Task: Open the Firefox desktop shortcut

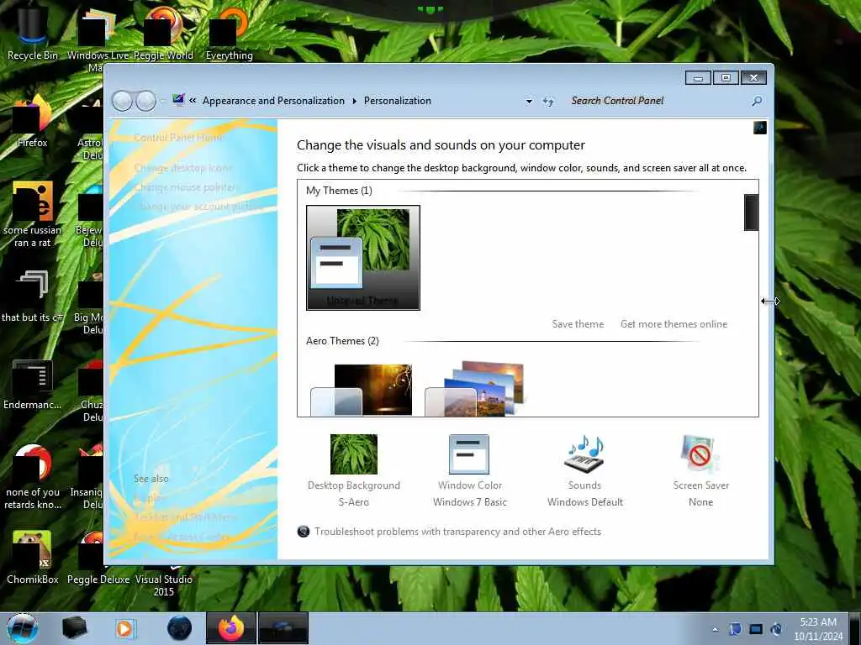Action: [33, 121]
